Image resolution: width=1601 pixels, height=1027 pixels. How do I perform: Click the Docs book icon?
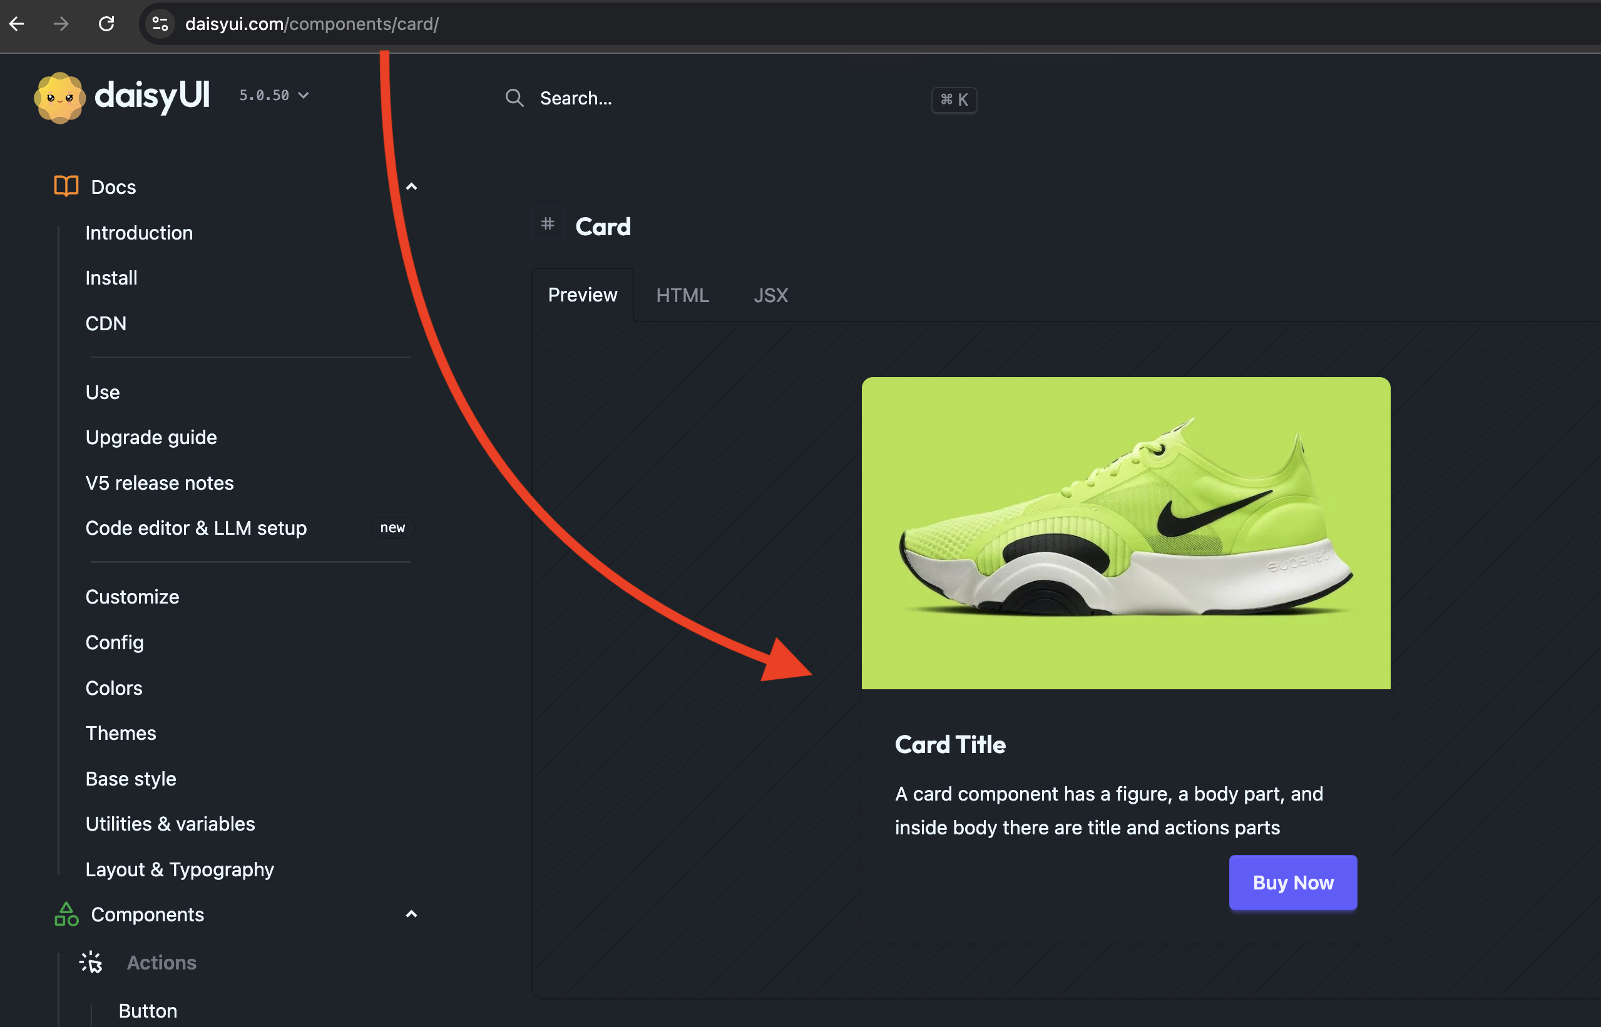pos(66,186)
